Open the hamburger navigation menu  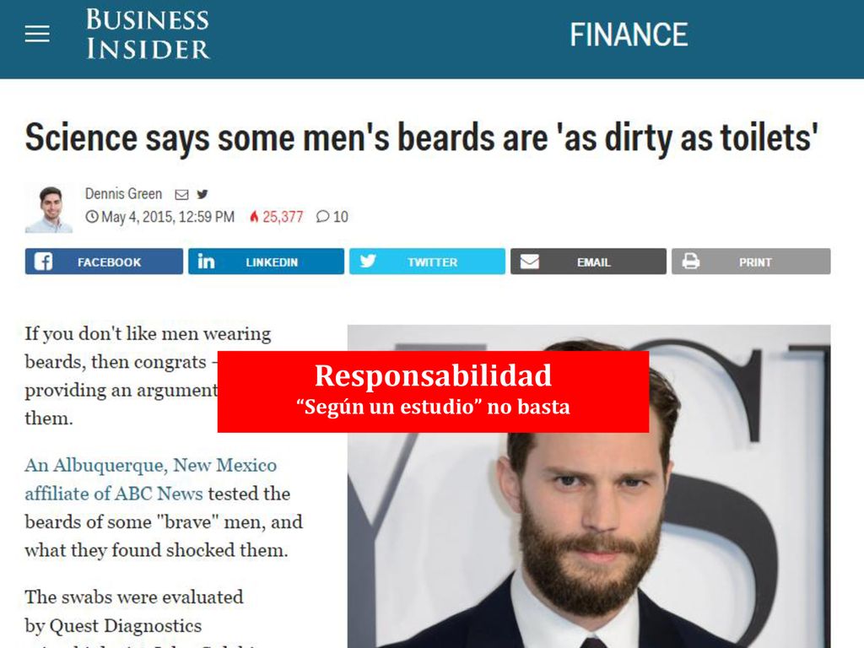click(x=37, y=34)
